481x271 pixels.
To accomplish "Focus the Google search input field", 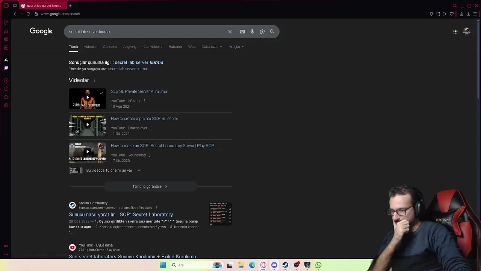I will [x=147, y=32].
